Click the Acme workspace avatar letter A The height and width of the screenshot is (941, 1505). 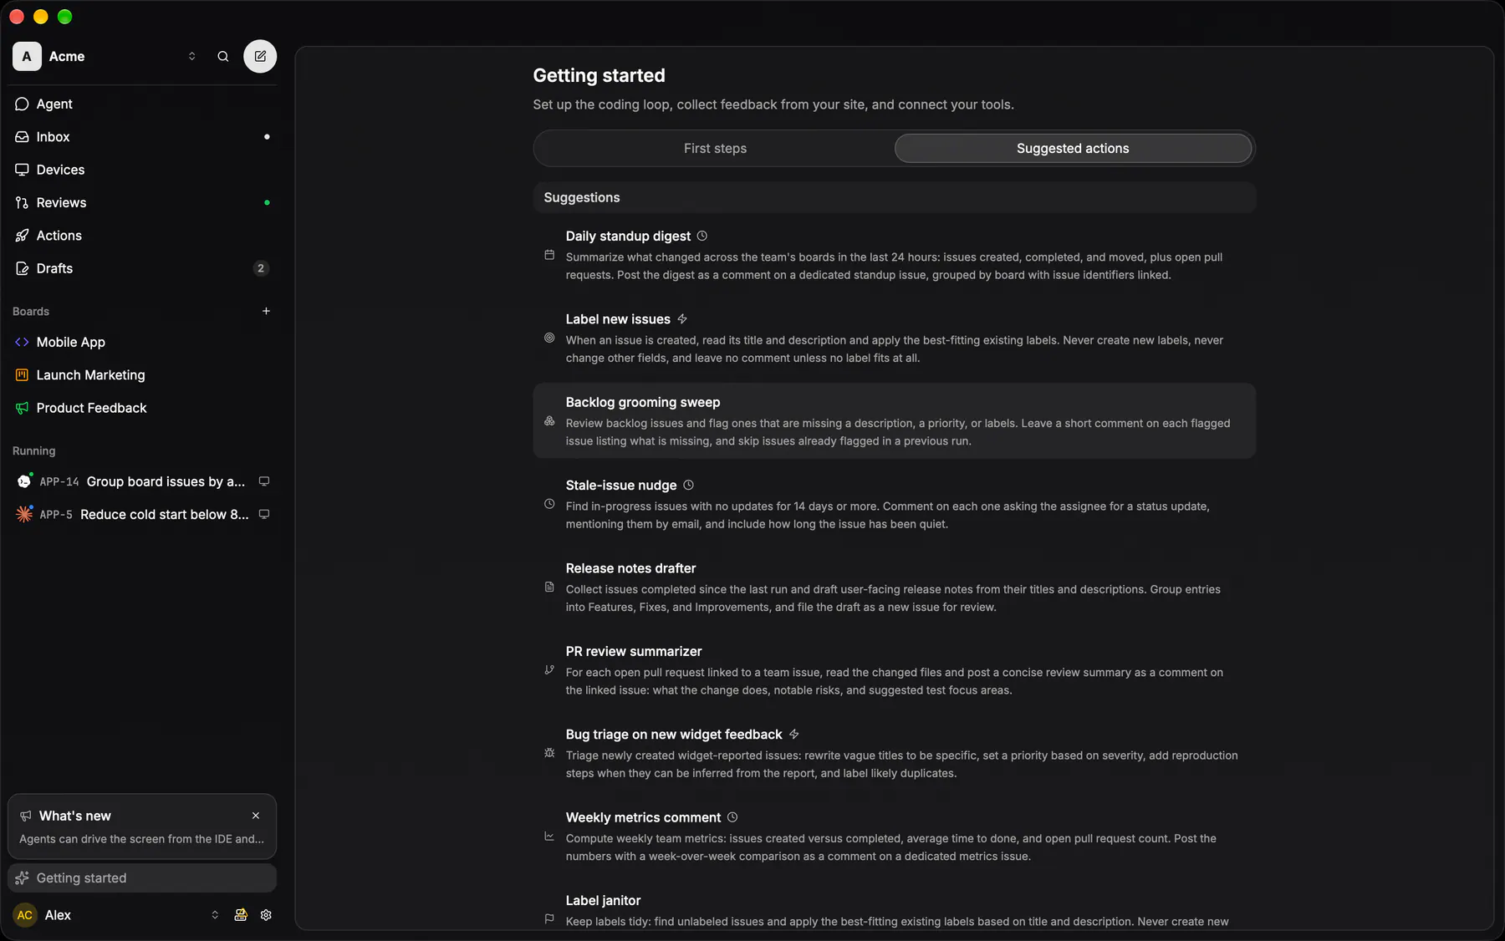(27, 56)
